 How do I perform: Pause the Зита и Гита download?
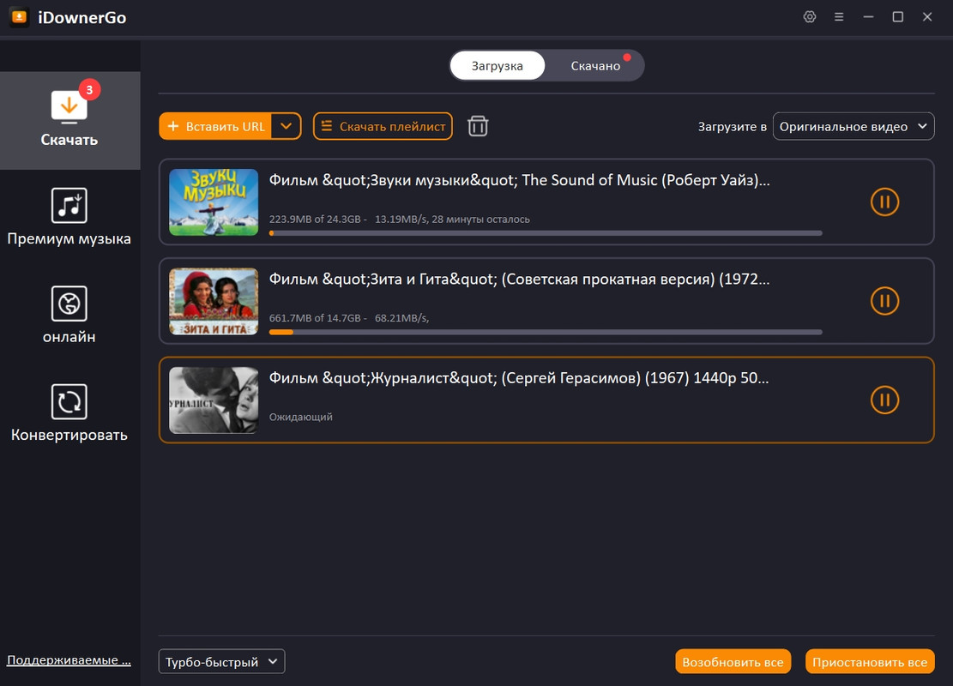[884, 301]
